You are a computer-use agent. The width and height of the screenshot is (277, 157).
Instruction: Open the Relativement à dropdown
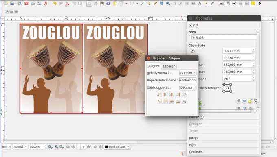(188, 73)
